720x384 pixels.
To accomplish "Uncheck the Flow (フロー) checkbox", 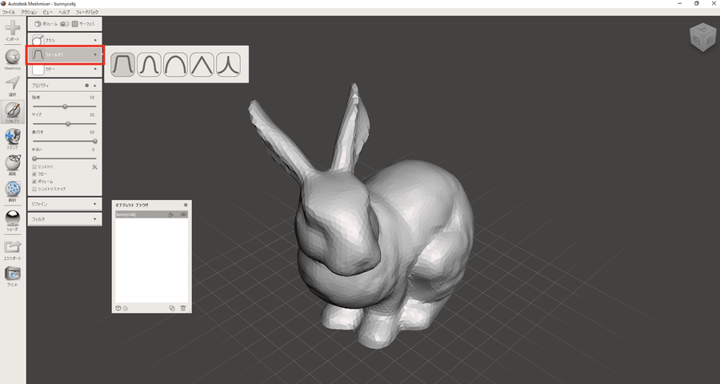I will pyautogui.click(x=34, y=174).
